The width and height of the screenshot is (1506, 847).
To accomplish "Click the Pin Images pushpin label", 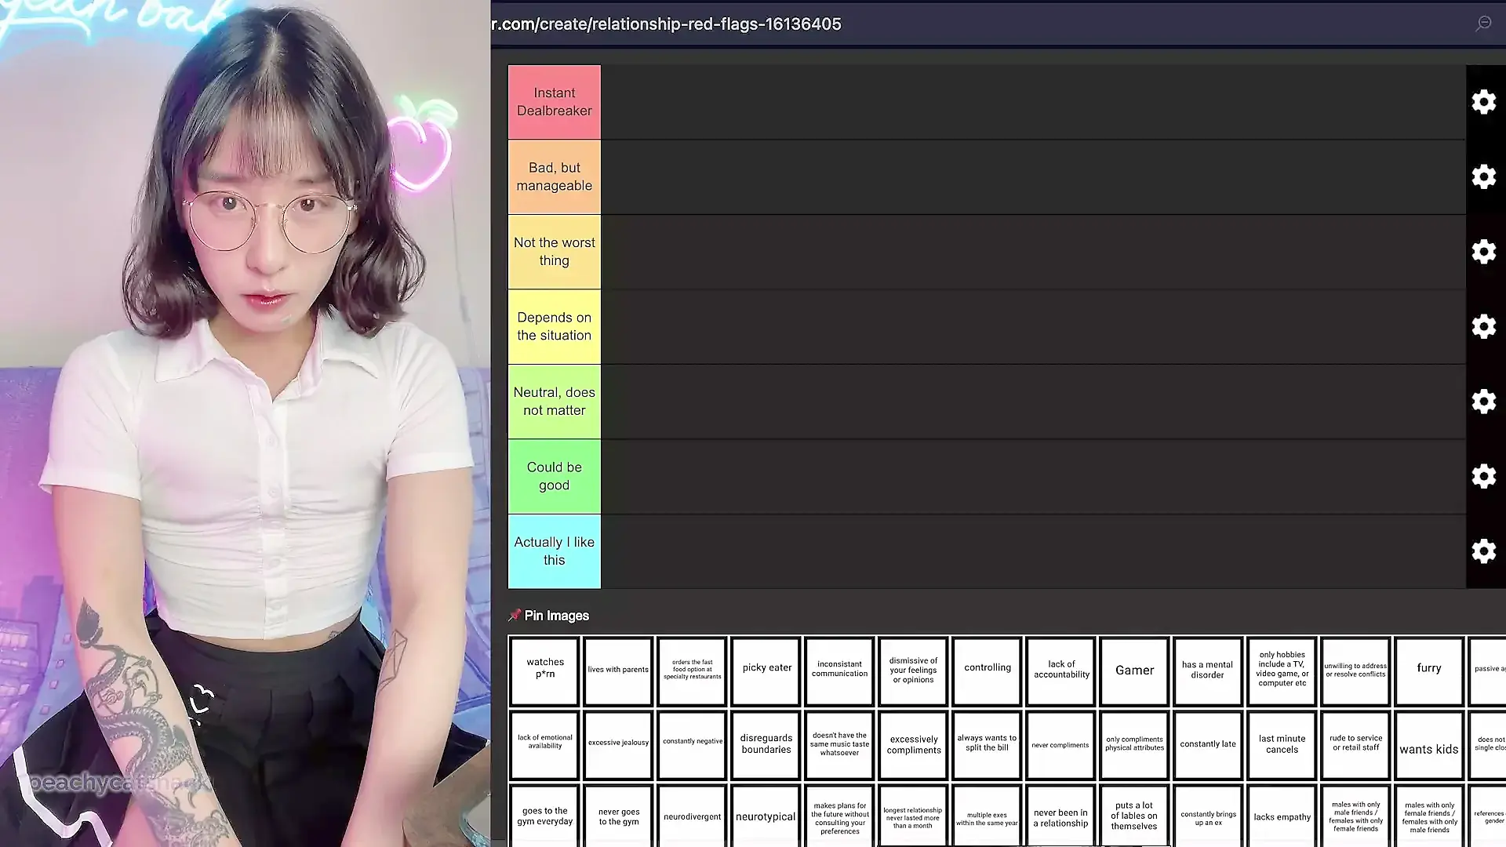I will (x=549, y=616).
